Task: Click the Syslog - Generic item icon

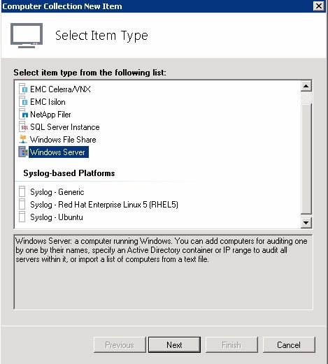Action: click(22, 192)
